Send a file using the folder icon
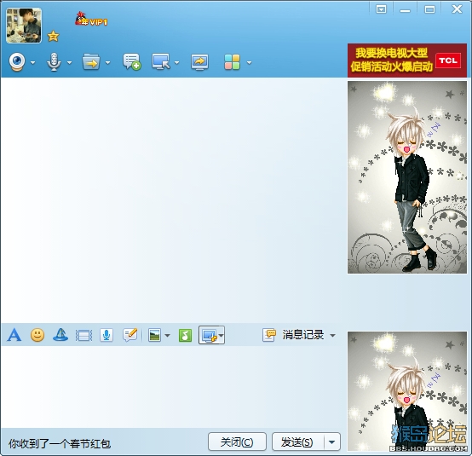The width and height of the screenshot is (472, 456). point(91,61)
